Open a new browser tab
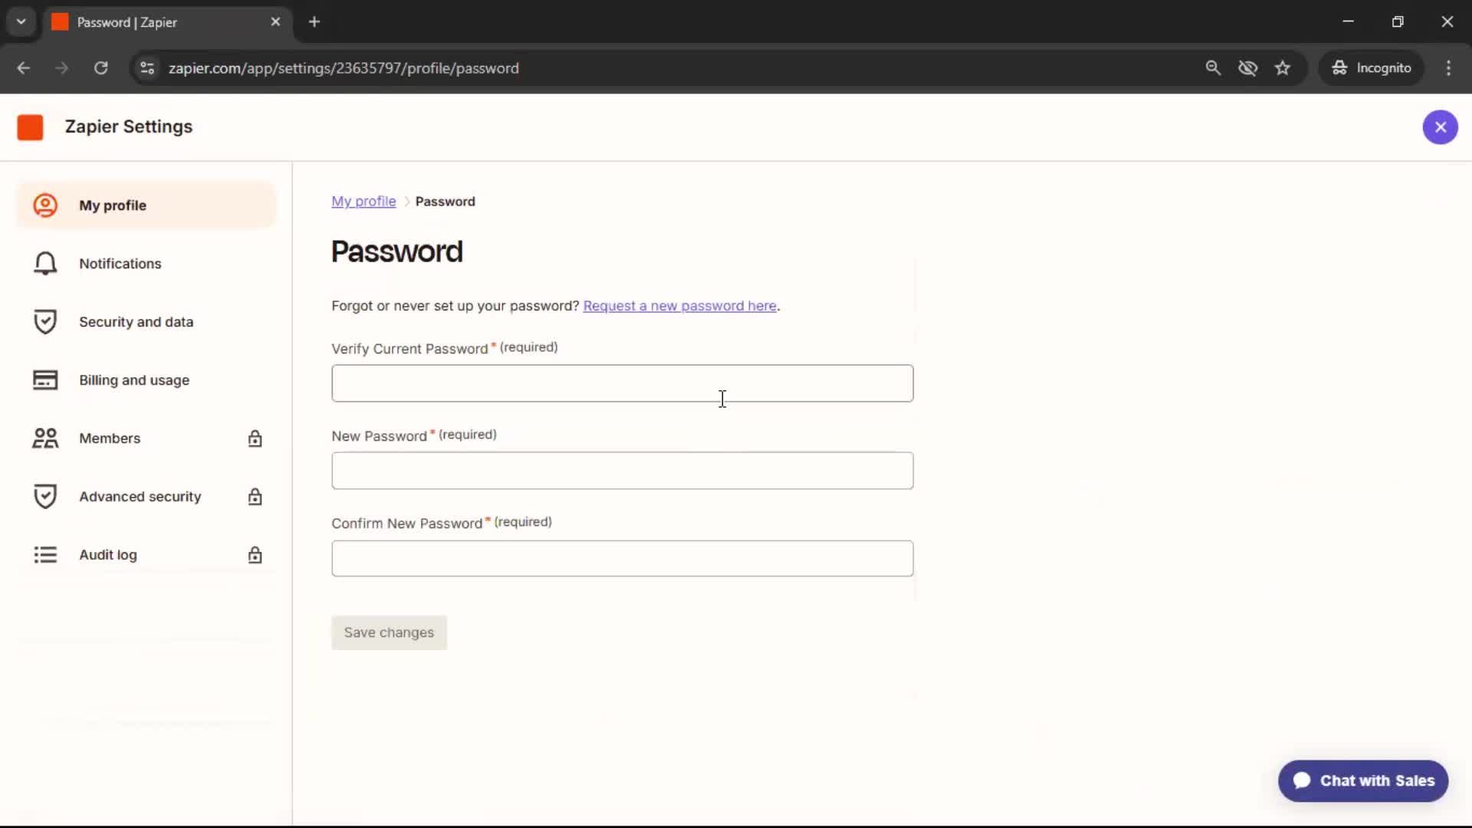 (x=314, y=22)
